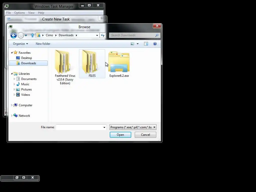Screen dimensions: 256x192
Task: Expand the Pictures library
Action: [14, 89]
